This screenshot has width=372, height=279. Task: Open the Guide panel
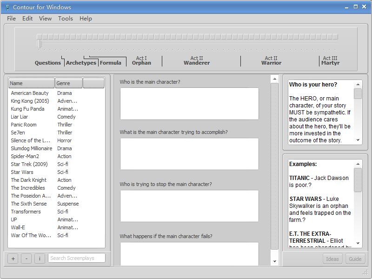coord(355,259)
